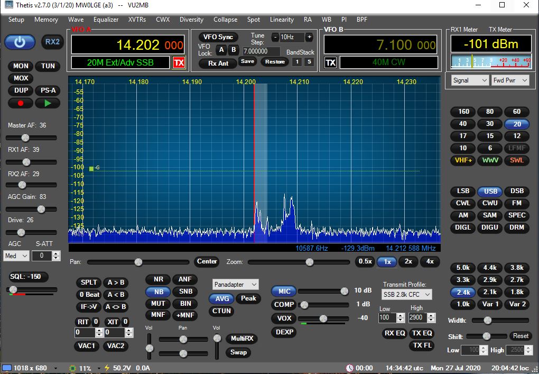Image resolution: width=539 pixels, height=374 pixels.
Task: Decrease tune step with minus button
Action: pos(275,37)
